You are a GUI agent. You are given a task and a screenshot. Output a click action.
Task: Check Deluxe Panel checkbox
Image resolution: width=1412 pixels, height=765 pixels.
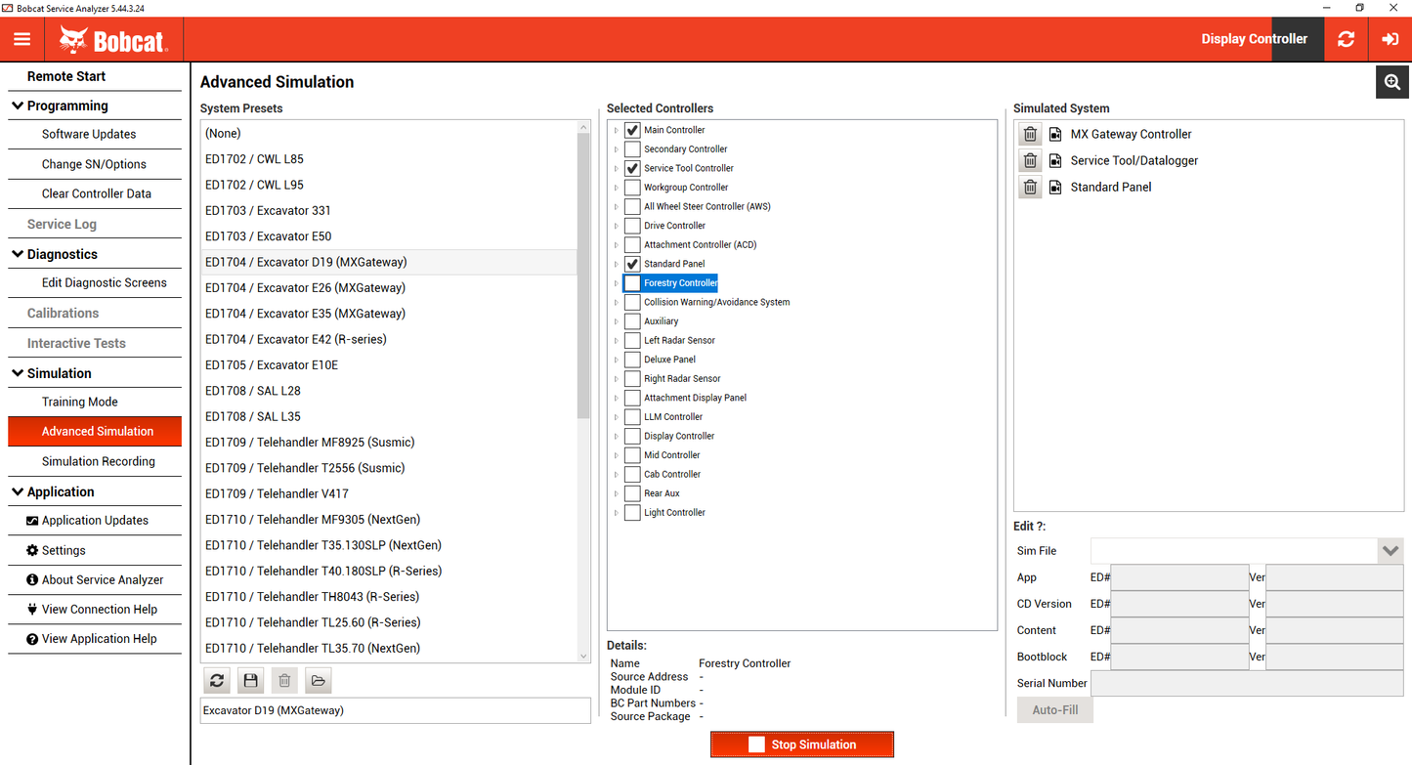[632, 360]
